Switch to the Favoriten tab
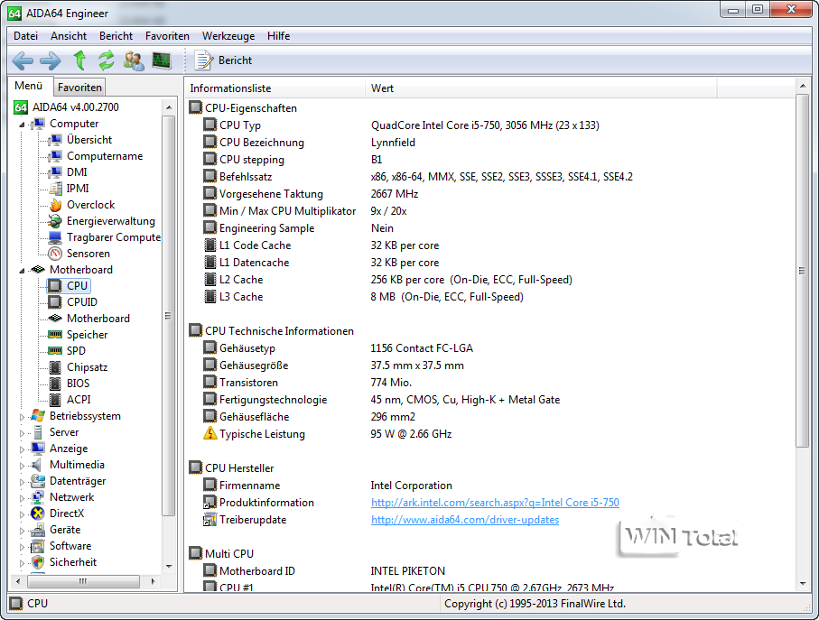Screen dimensions: 819x620 (79, 88)
